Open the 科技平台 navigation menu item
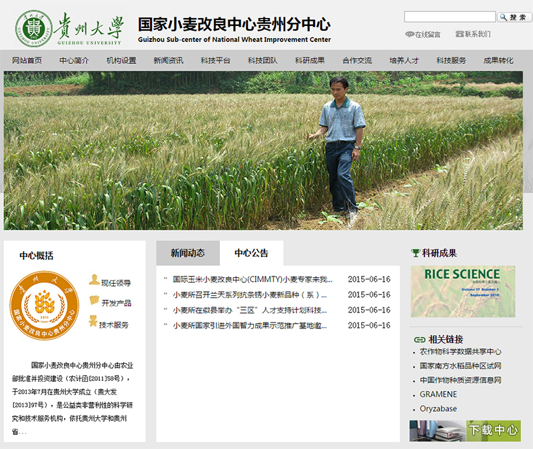This screenshot has width=533, height=449. tap(215, 61)
